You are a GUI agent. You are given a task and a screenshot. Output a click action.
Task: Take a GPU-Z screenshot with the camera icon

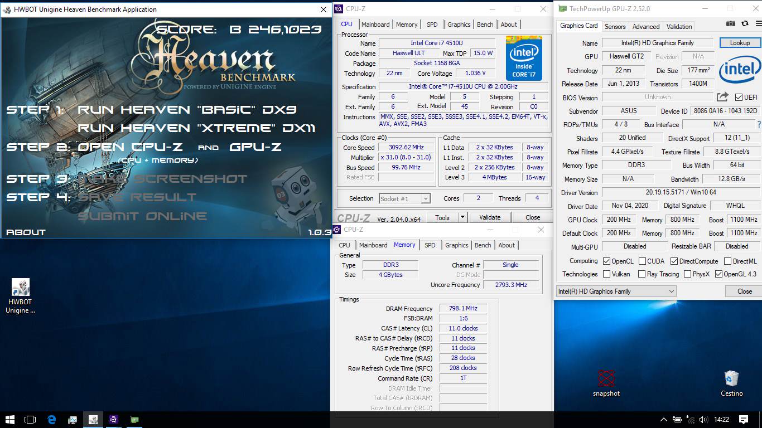pyautogui.click(x=731, y=24)
